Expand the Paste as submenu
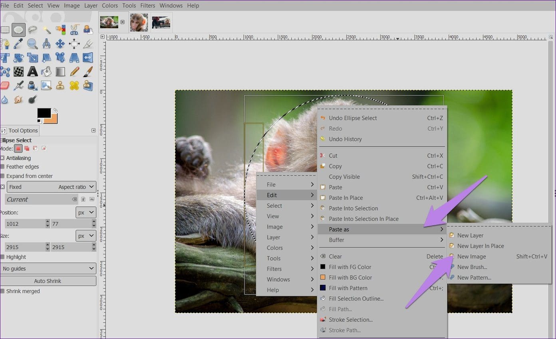 [382, 229]
